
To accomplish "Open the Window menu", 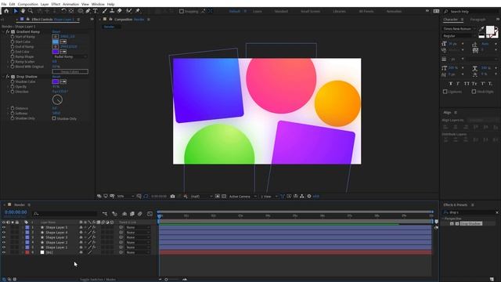I will 98,4.
